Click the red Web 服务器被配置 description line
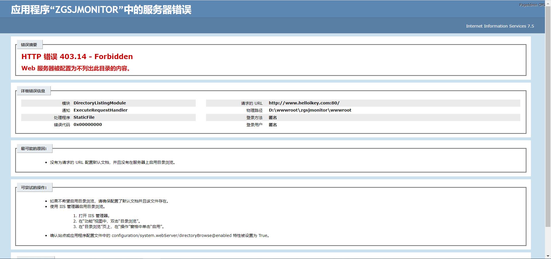 (x=76, y=69)
